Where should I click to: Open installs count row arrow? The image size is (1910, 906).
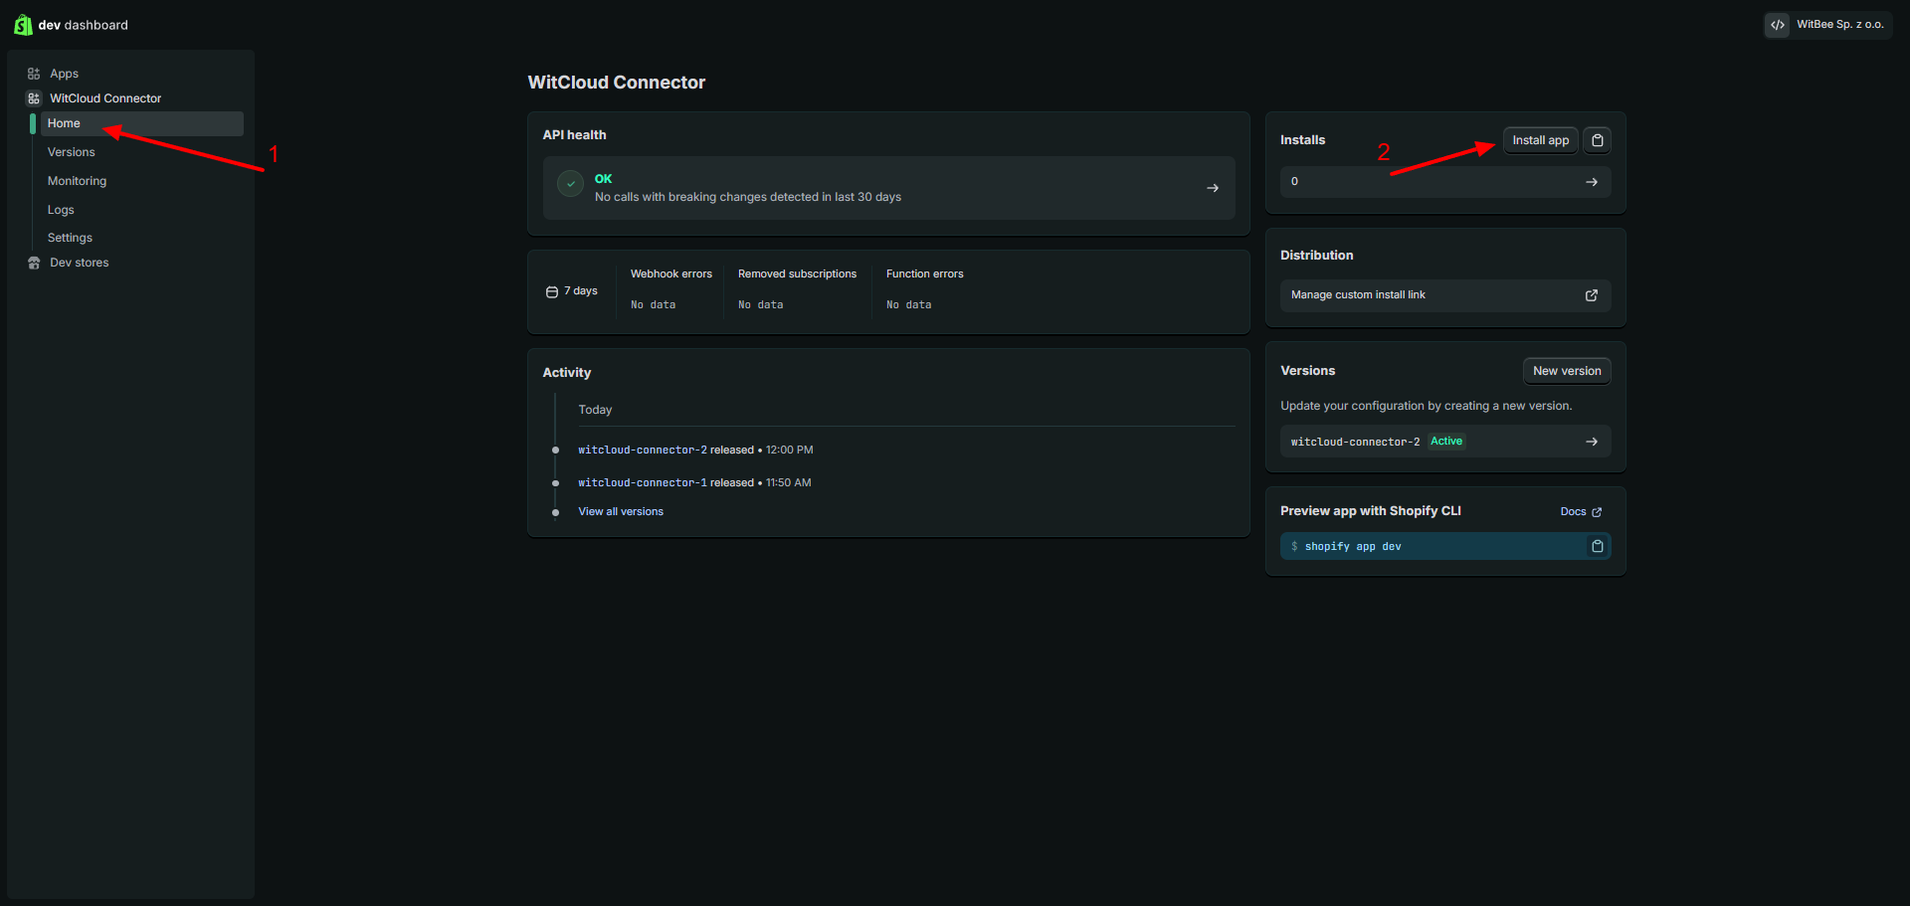[x=1591, y=182]
